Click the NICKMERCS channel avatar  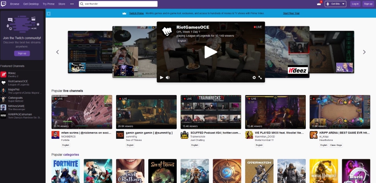56,135
